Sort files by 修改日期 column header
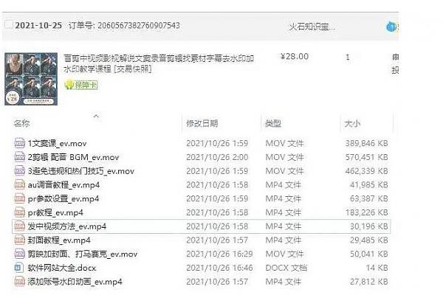443x295 pixels. (x=202, y=124)
